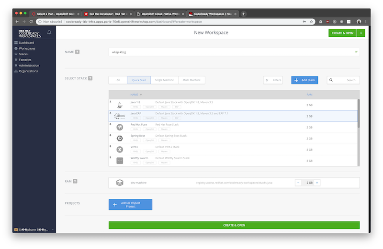Click the stack list scrollbar
Viewport: 383px width, 249px height.
point(359,113)
